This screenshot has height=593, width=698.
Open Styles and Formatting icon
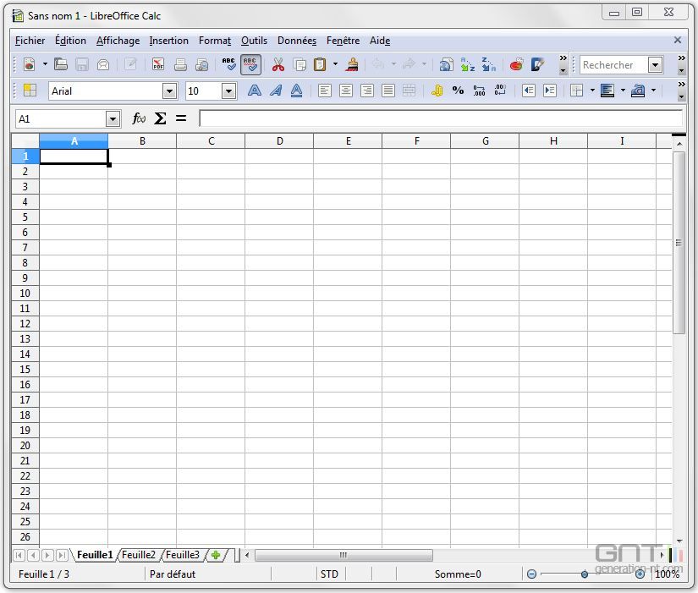(x=30, y=91)
